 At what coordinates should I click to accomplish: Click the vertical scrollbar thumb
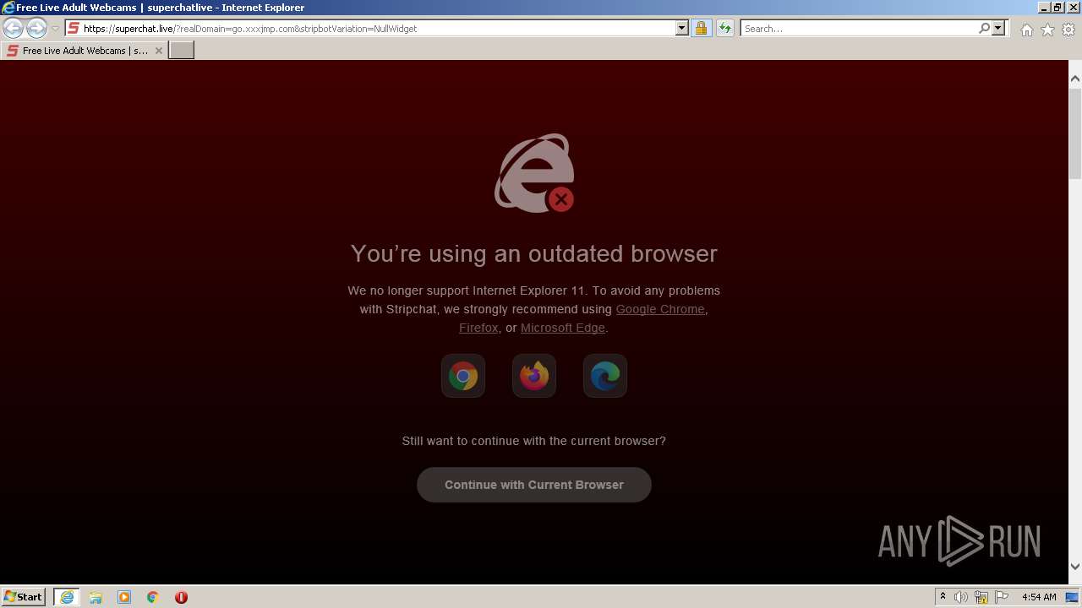[1075, 133]
